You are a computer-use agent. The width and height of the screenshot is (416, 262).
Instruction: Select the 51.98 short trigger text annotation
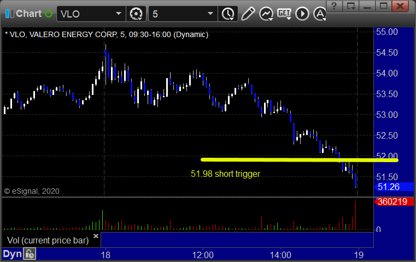pos(225,174)
